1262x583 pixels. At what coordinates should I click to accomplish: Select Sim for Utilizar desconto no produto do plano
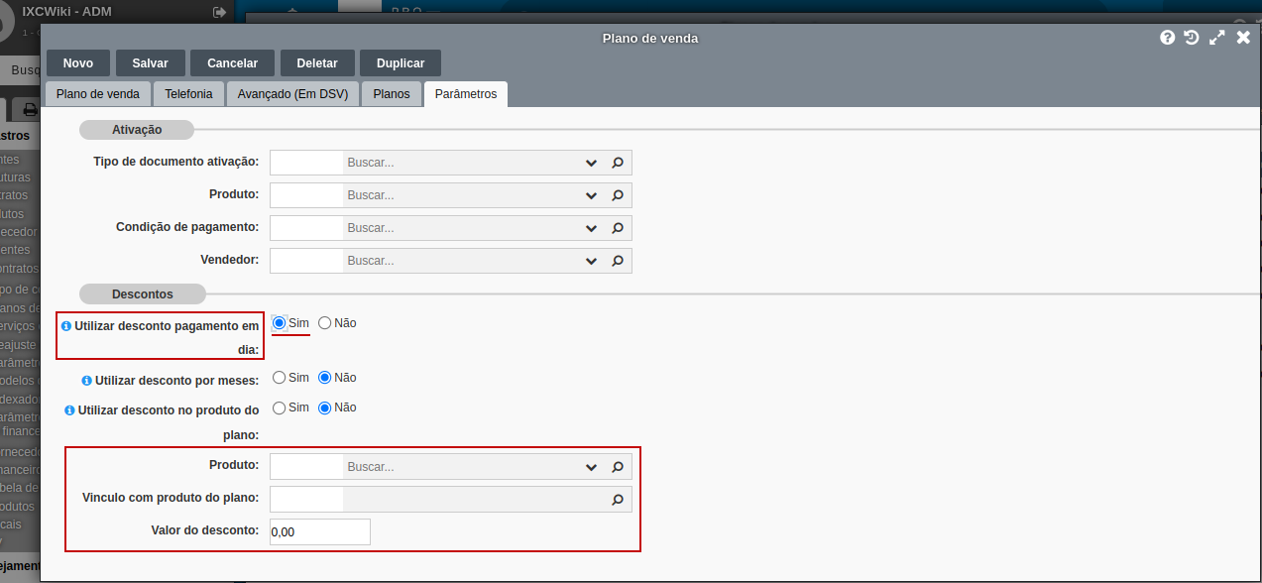pyautogui.click(x=280, y=408)
